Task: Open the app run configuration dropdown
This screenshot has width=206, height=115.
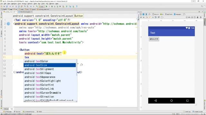Action: pos(42,6)
